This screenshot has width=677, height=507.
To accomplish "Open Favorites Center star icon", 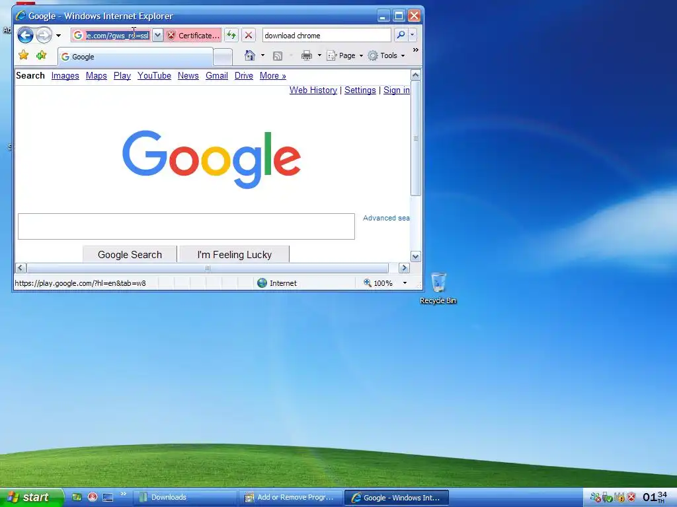I will pos(24,55).
